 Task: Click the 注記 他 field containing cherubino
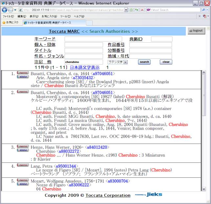[x=84, y=62]
